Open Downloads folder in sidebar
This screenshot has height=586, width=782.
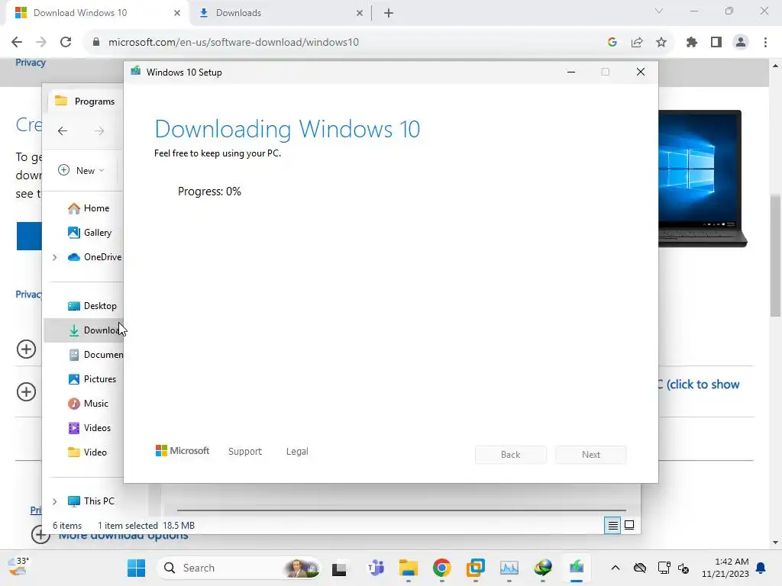(x=83, y=330)
